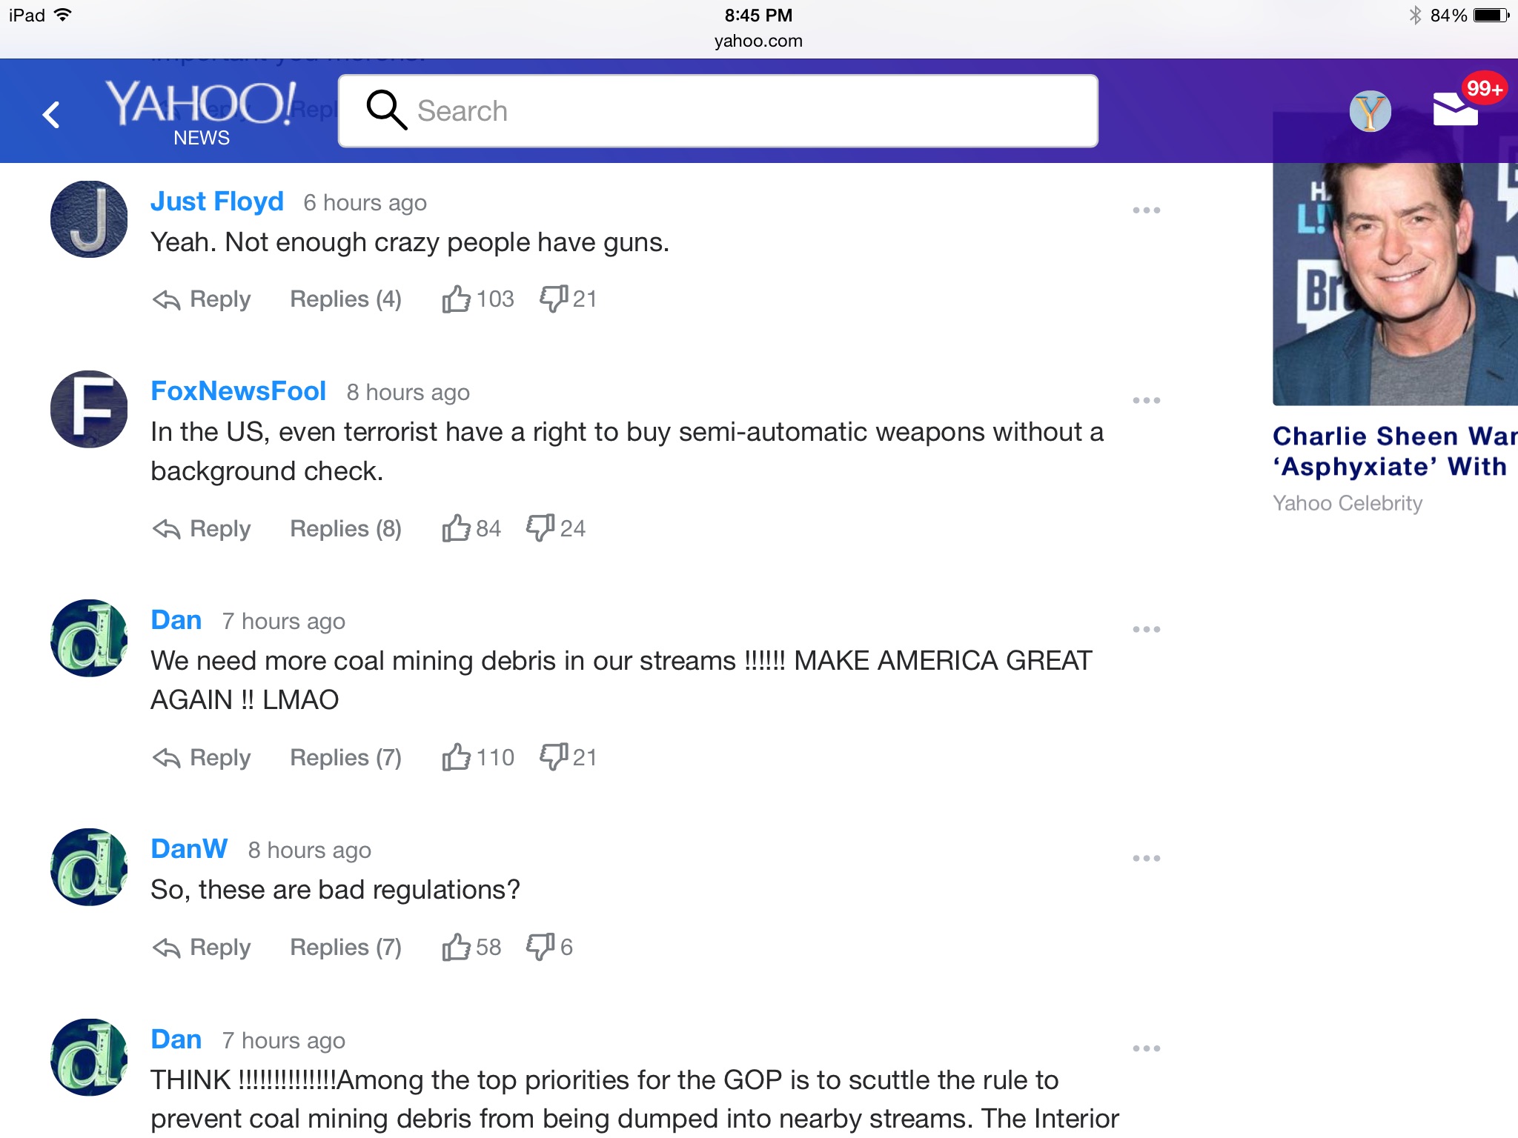Tap the back arrow in Yahoo header
Image resolution: width=1518 pixels, height=1138 pixels.
tap(51, 114)
